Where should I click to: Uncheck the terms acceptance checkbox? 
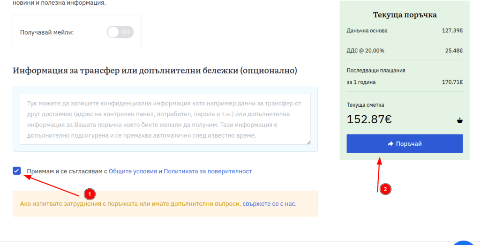click(17, 171)
